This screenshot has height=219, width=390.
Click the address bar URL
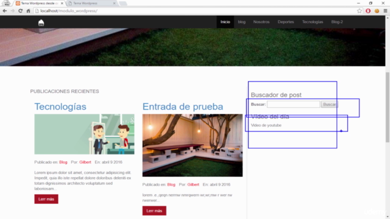coord(69,11)
